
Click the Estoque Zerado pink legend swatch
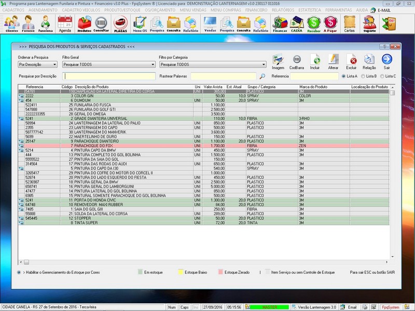pos(220,272)
